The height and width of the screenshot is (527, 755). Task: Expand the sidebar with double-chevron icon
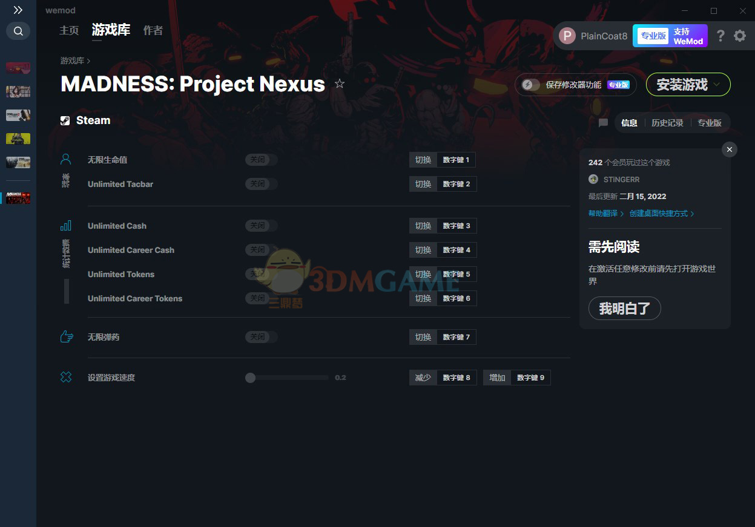pos(18,10)
